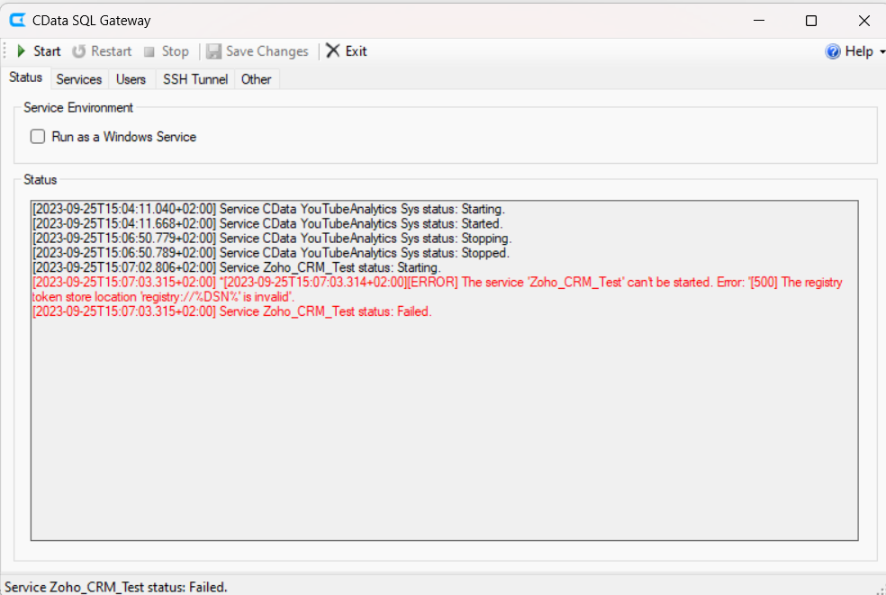Viewport: 886px width, 595px height.
Task: Click the Exit X icon in toolbar
Action: click(333, 50)
